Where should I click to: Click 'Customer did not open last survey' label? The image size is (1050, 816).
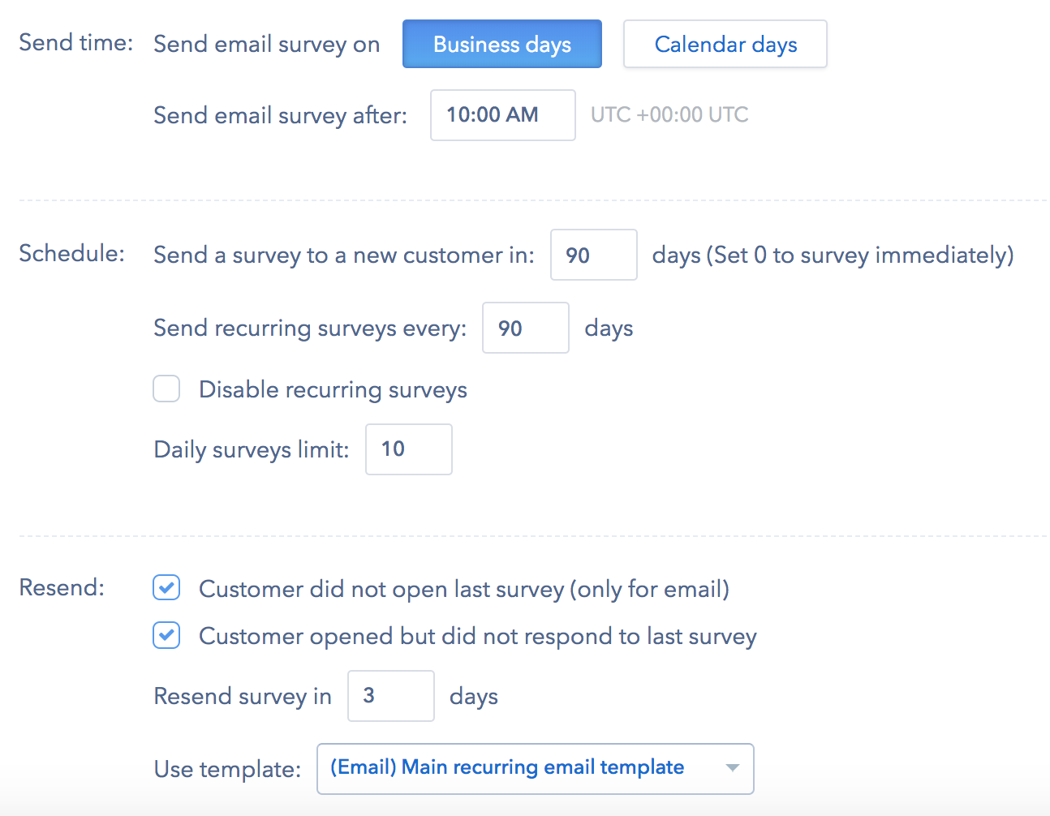(464, 589)
